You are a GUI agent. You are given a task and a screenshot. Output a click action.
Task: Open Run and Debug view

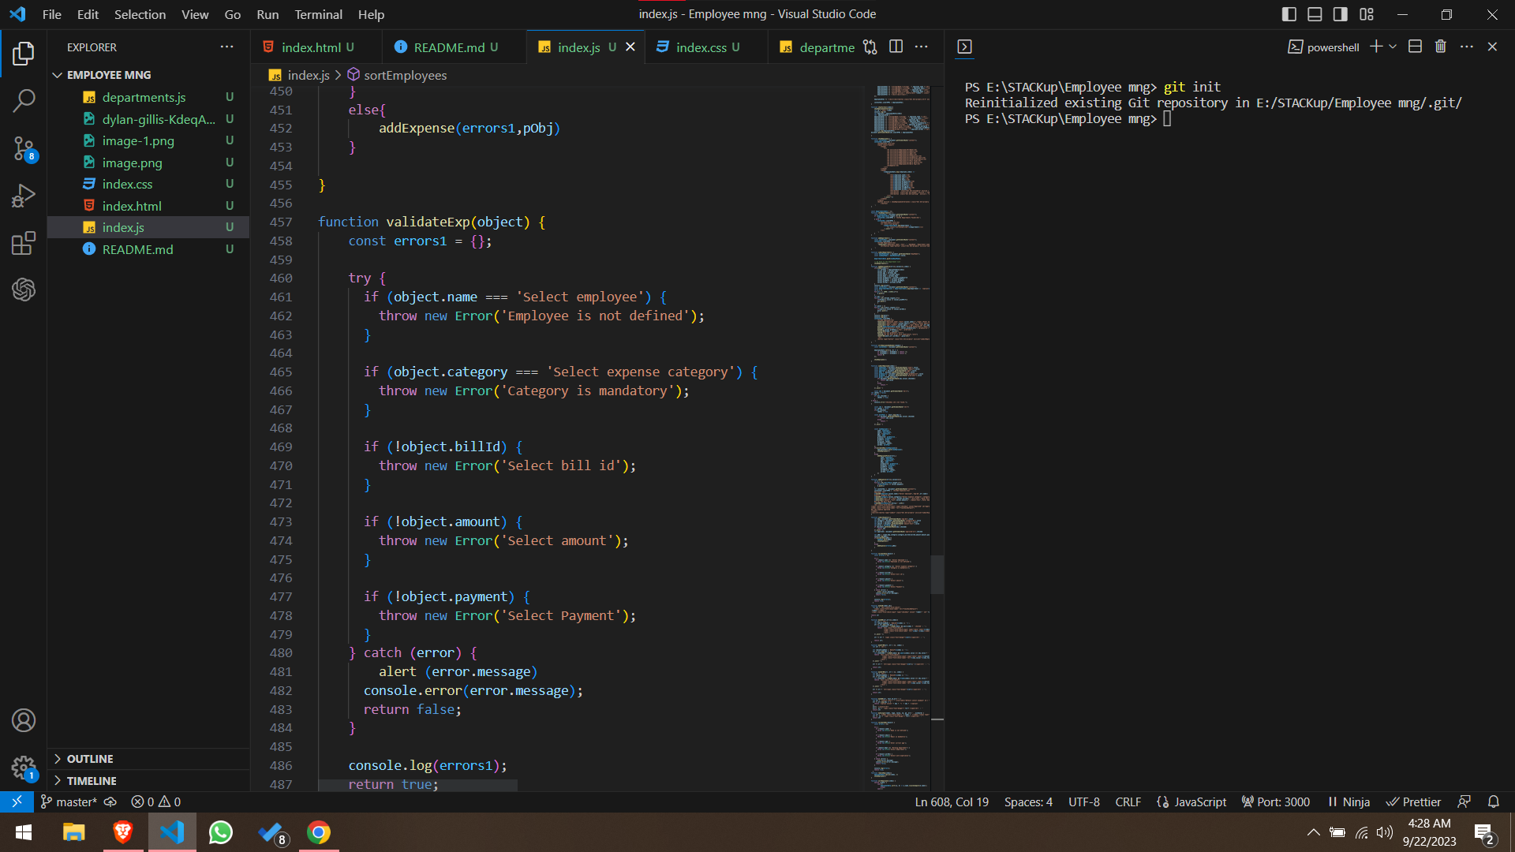point(24,195)
